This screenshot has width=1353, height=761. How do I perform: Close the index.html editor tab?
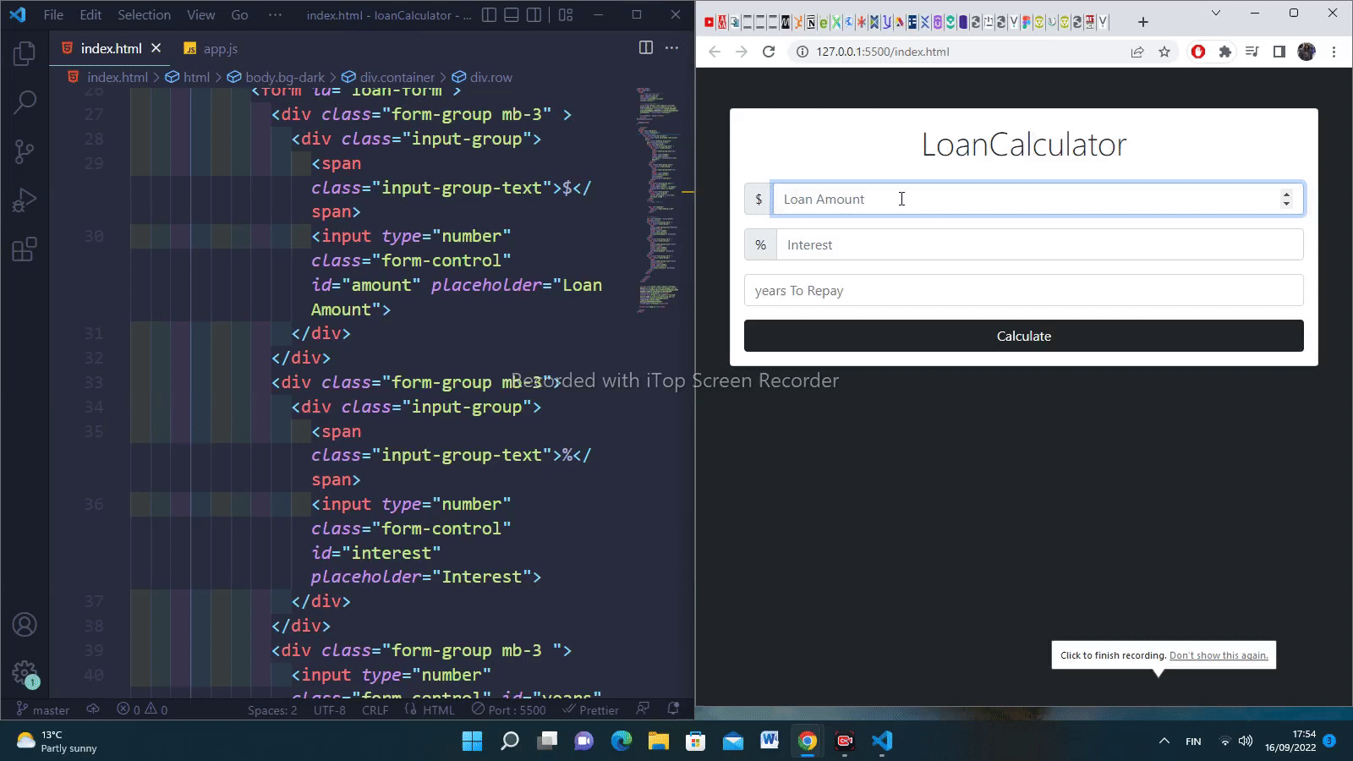156,48
